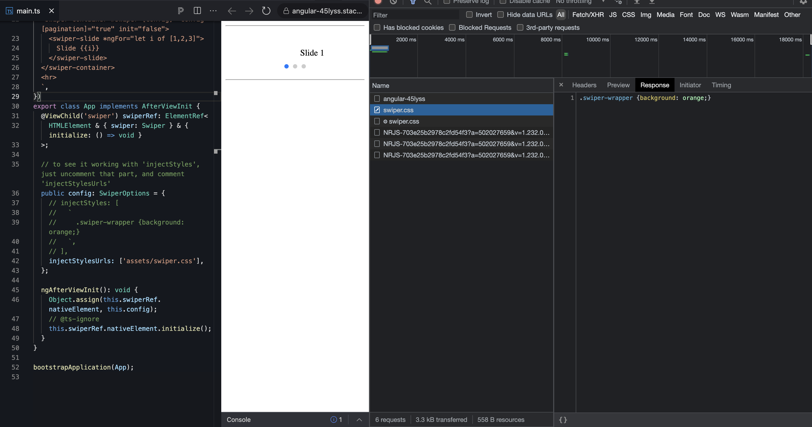The image size is (812, 427).
Task: Stop recording the network log
Action: pos(378,2)
